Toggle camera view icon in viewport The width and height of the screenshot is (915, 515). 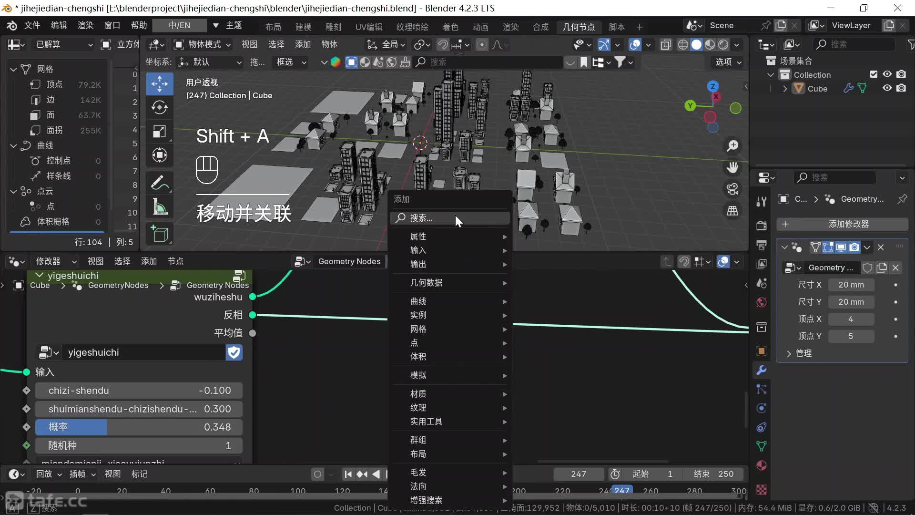pyautogui.click(x=732, y=189)
